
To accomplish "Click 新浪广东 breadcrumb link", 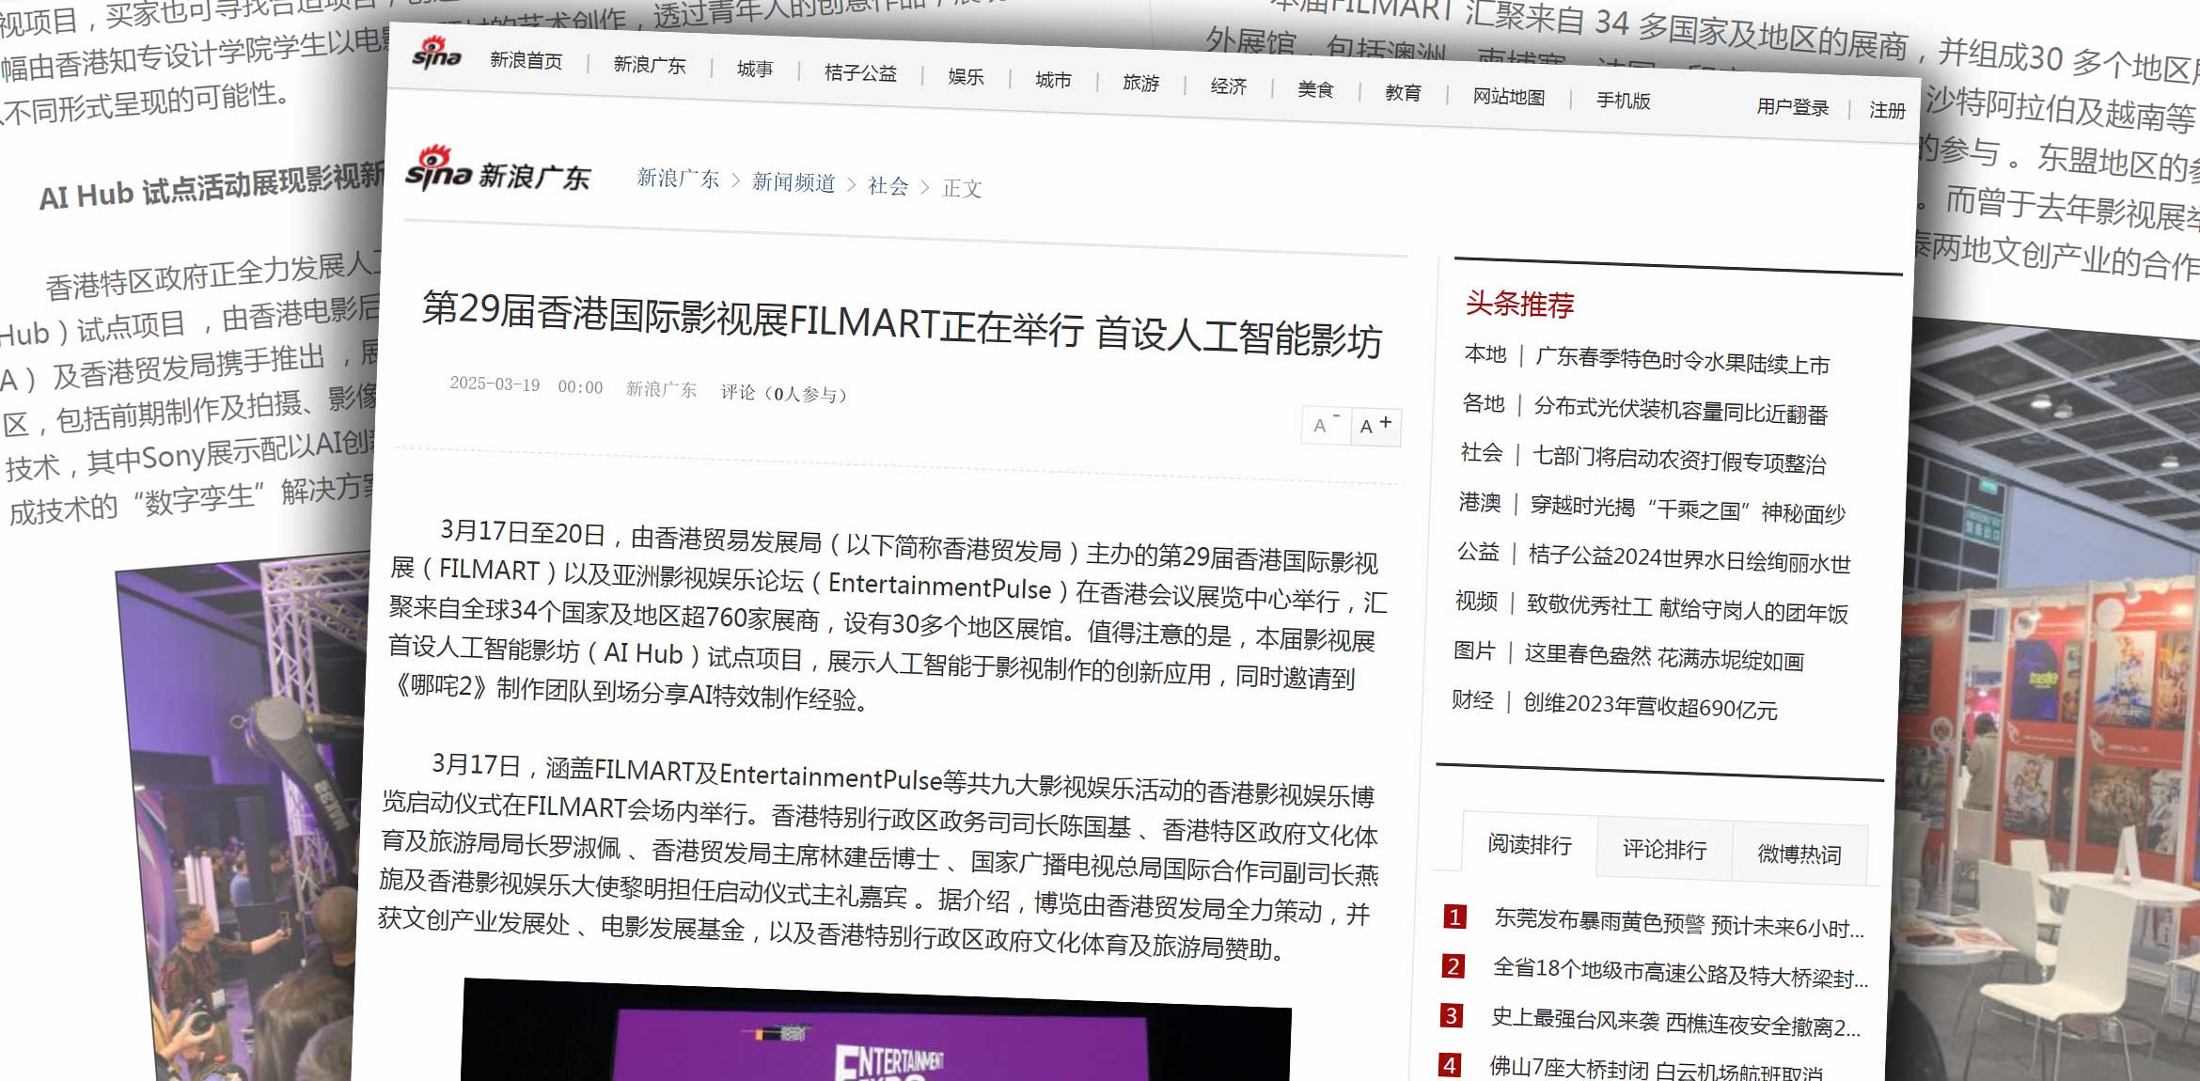I will [x=678, y=178].
